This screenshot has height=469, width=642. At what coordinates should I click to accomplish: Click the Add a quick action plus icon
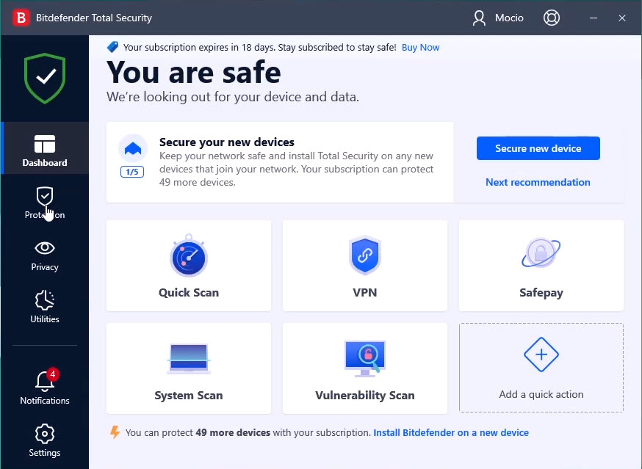pyautogui.click(x=541, y=355)
